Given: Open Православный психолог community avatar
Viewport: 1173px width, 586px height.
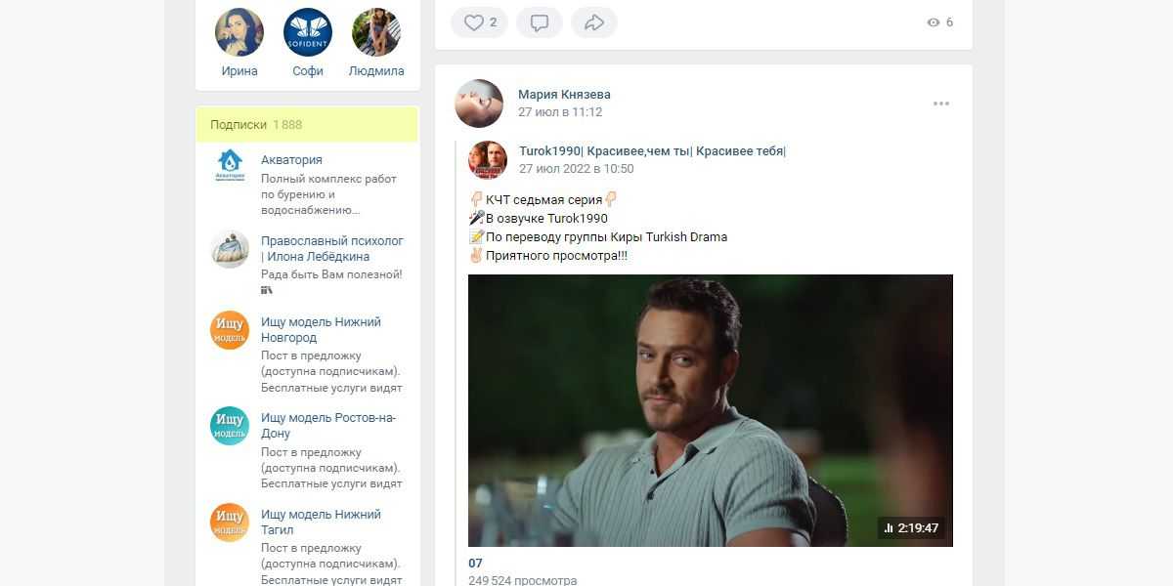Looking at the screenshot, I should tap(230, 249).
